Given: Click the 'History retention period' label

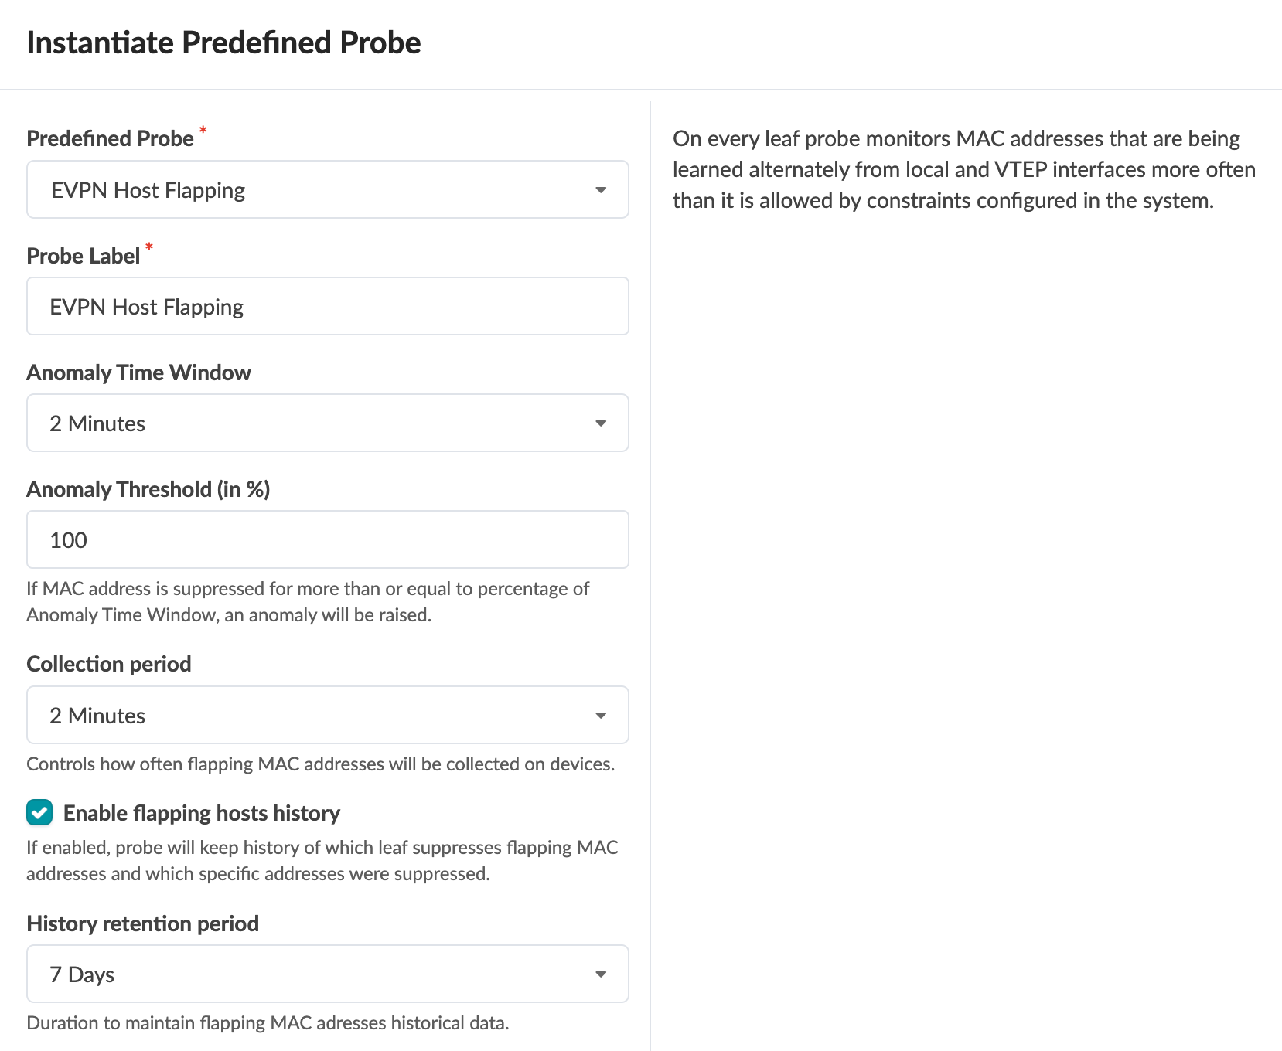Looking at the screenshot, I should (142, 923).
